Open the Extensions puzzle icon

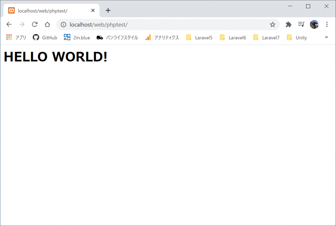click(x=288, y=25)
